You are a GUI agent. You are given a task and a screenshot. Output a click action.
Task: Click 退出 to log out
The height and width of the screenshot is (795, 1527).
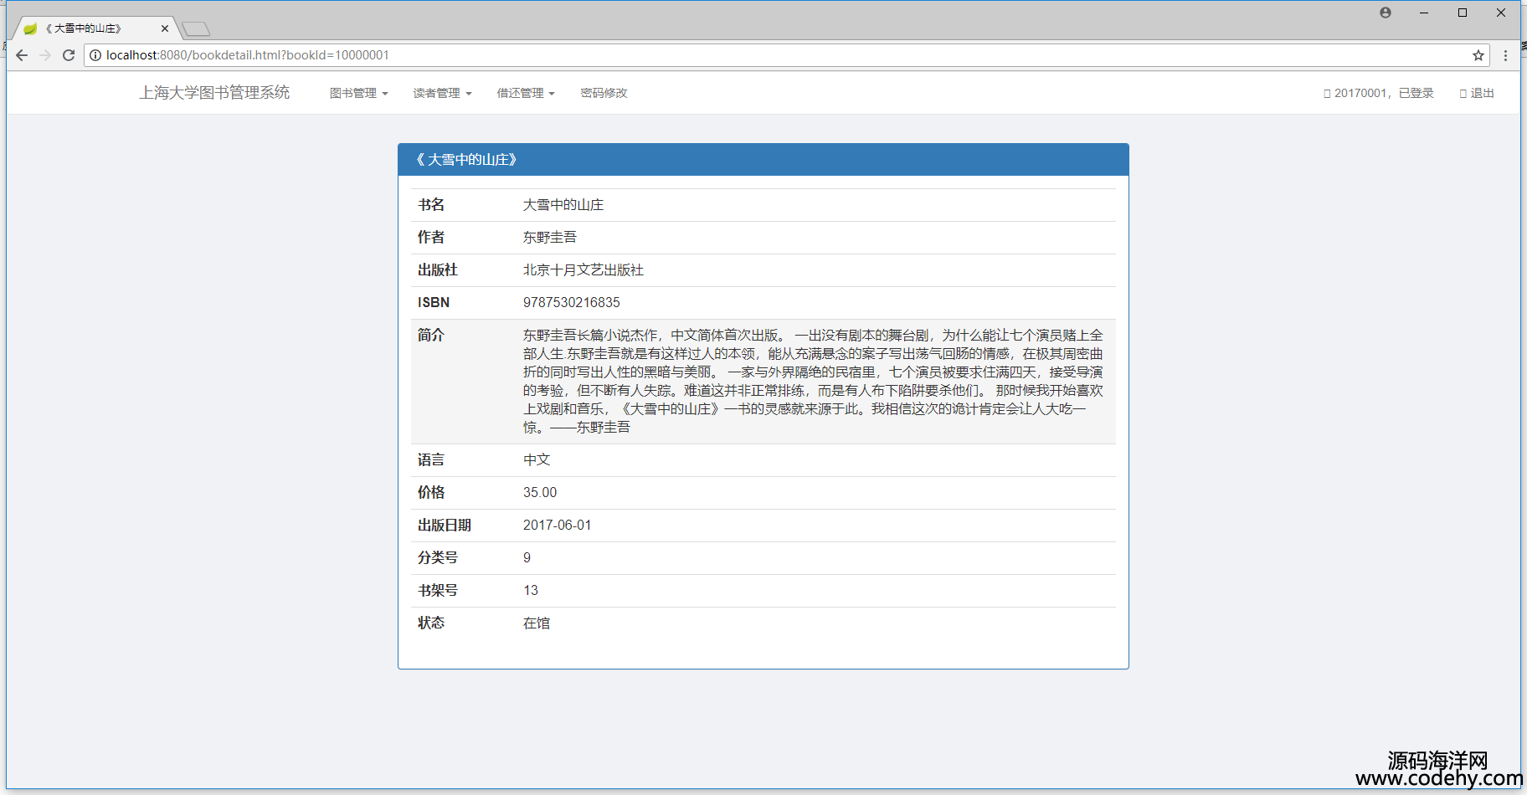[1478, 93]
